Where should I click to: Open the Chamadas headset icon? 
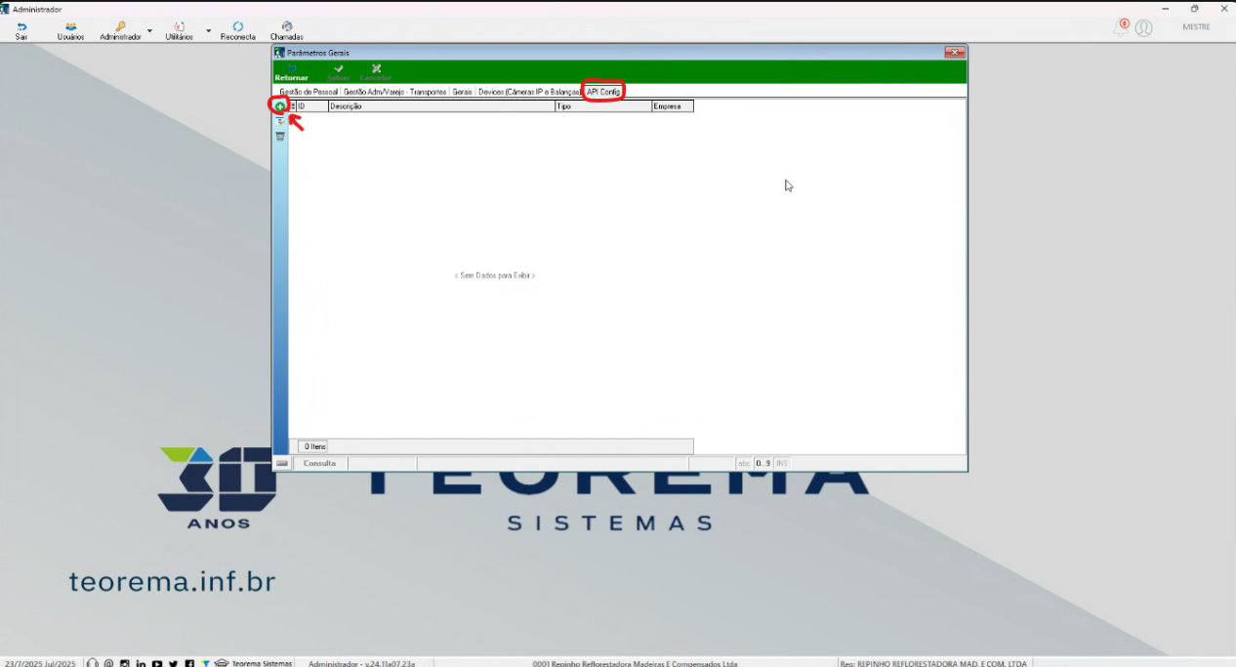[286, 31]
